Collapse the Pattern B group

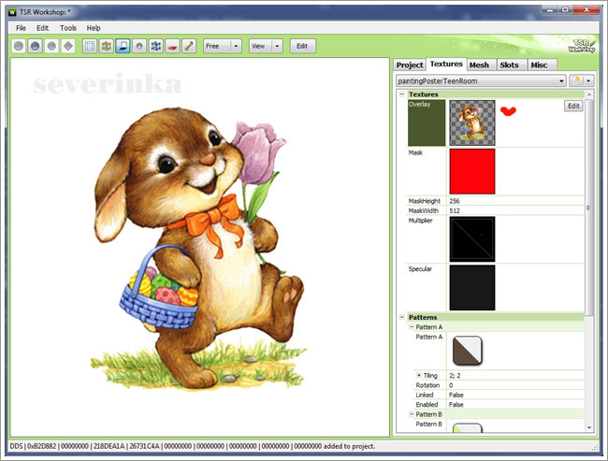(x=412, y=414)
